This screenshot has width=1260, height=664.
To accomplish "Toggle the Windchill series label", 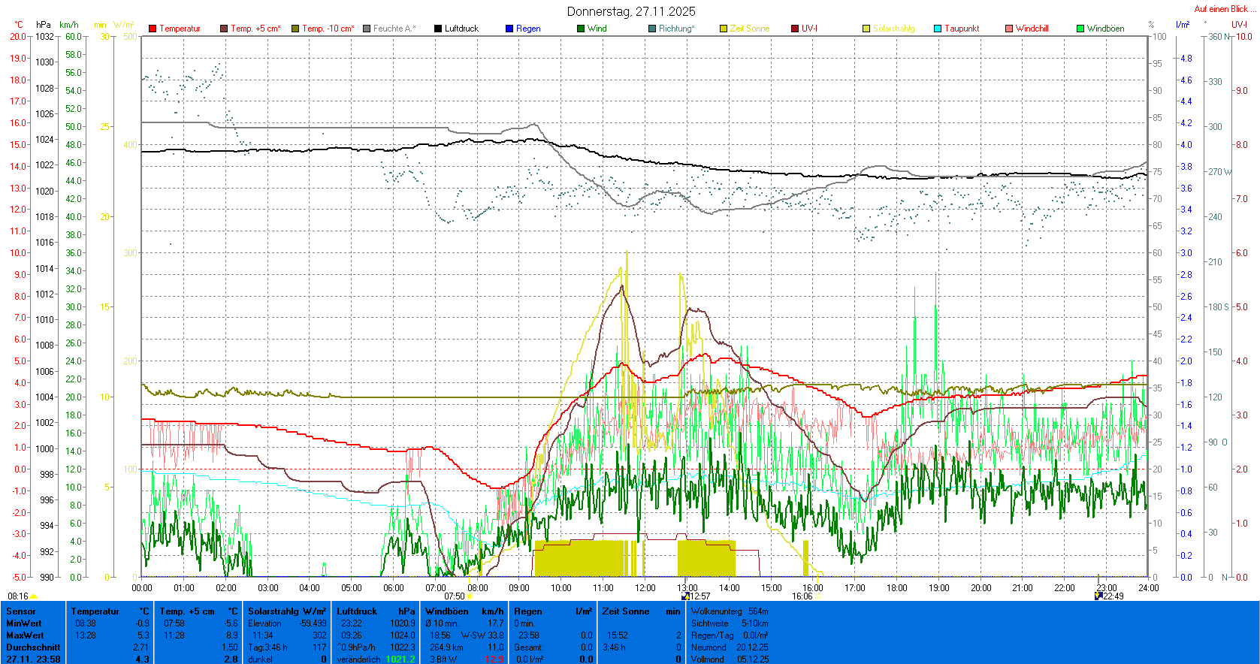I will [1032, 29].
